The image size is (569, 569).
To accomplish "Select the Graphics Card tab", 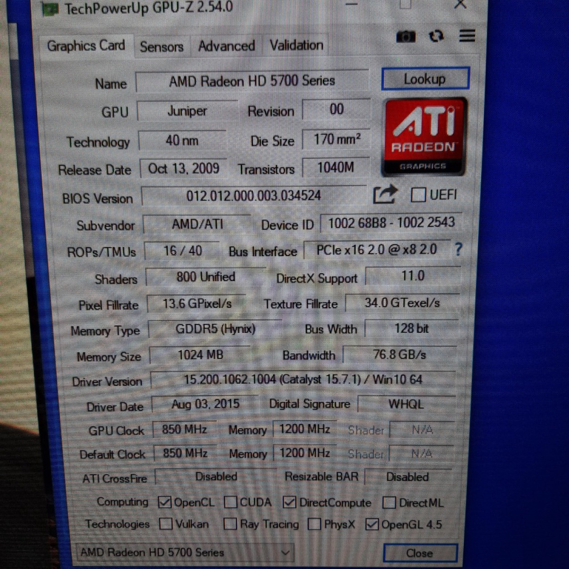I will pos(86,46).
